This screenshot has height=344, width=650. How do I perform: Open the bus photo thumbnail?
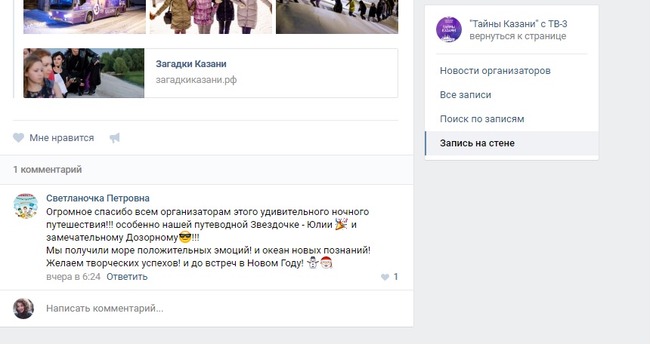85,17
